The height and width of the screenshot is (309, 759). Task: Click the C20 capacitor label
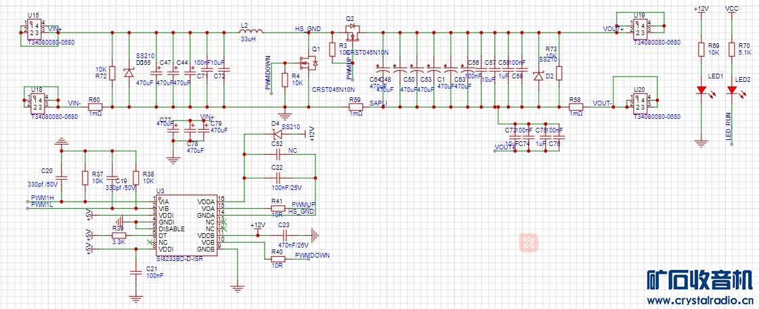point(47,170)
